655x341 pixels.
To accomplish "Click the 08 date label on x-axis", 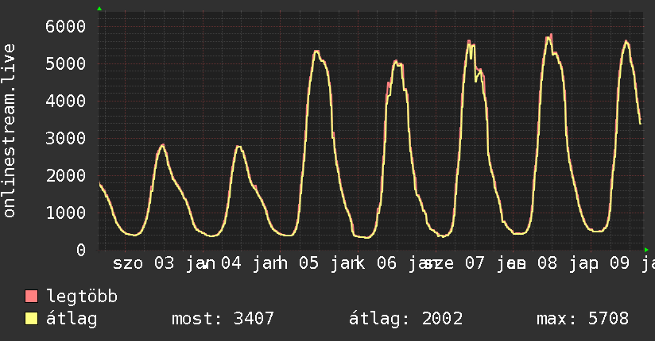I will pyautogui.click(x=547, y=263).
